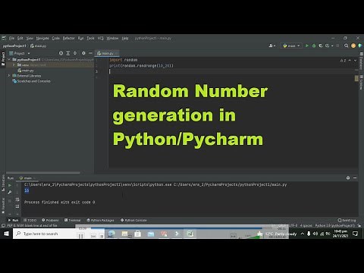
Task: Open Microsoft Edge from taskbar
Action: tap(111, 234)
